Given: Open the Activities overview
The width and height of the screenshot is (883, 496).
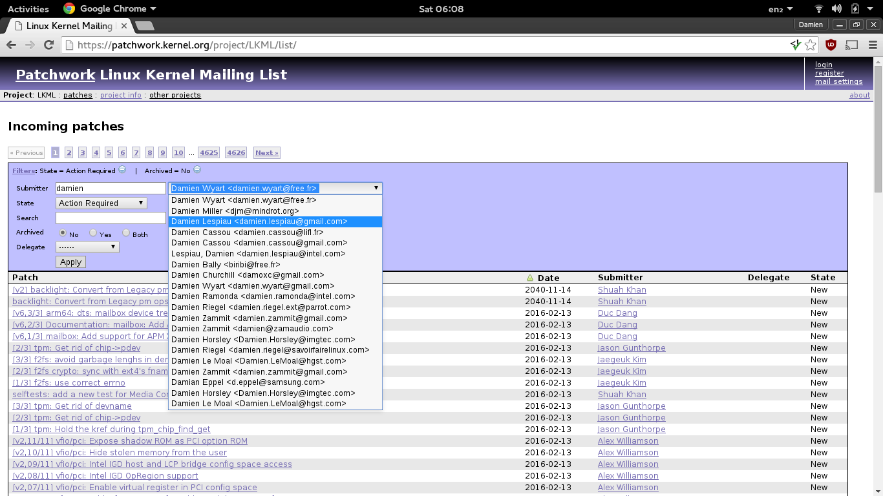Looking at the screenshot, I should pos(28,9).
